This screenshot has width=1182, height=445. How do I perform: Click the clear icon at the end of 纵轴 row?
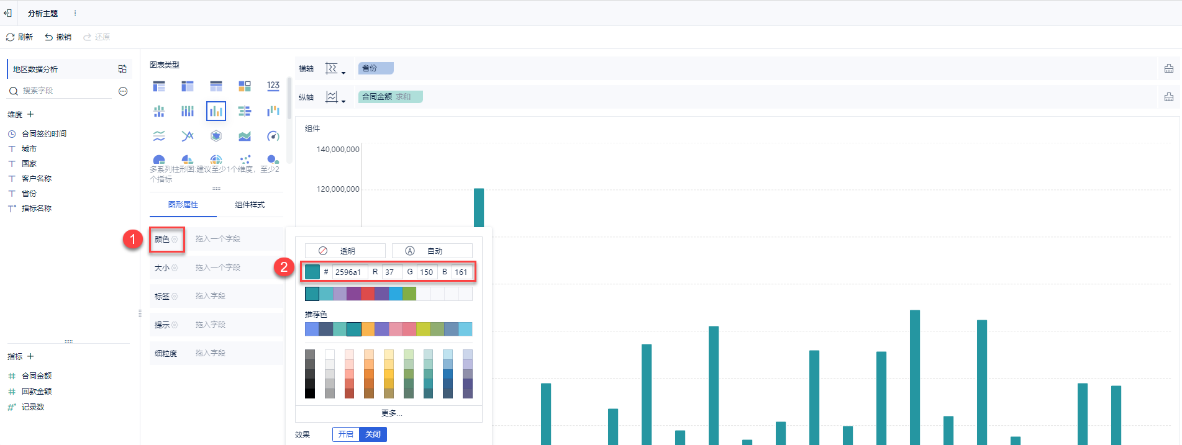point(1169,97)
